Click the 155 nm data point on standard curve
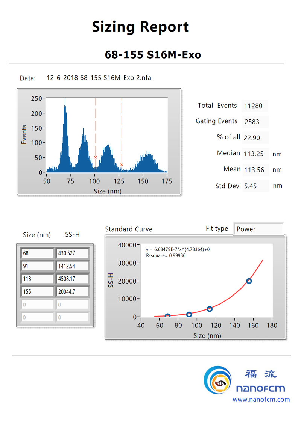 pyautogui.click(x=249, y=281)
